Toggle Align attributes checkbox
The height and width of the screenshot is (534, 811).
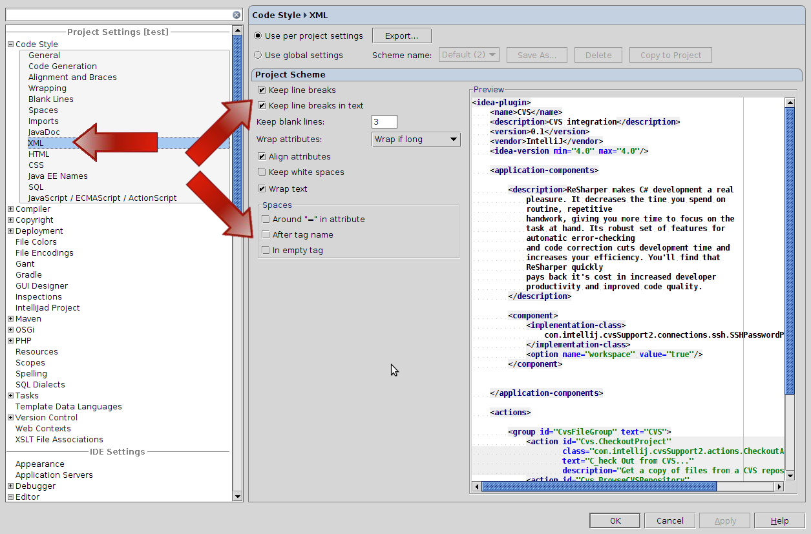pos(262,157)
